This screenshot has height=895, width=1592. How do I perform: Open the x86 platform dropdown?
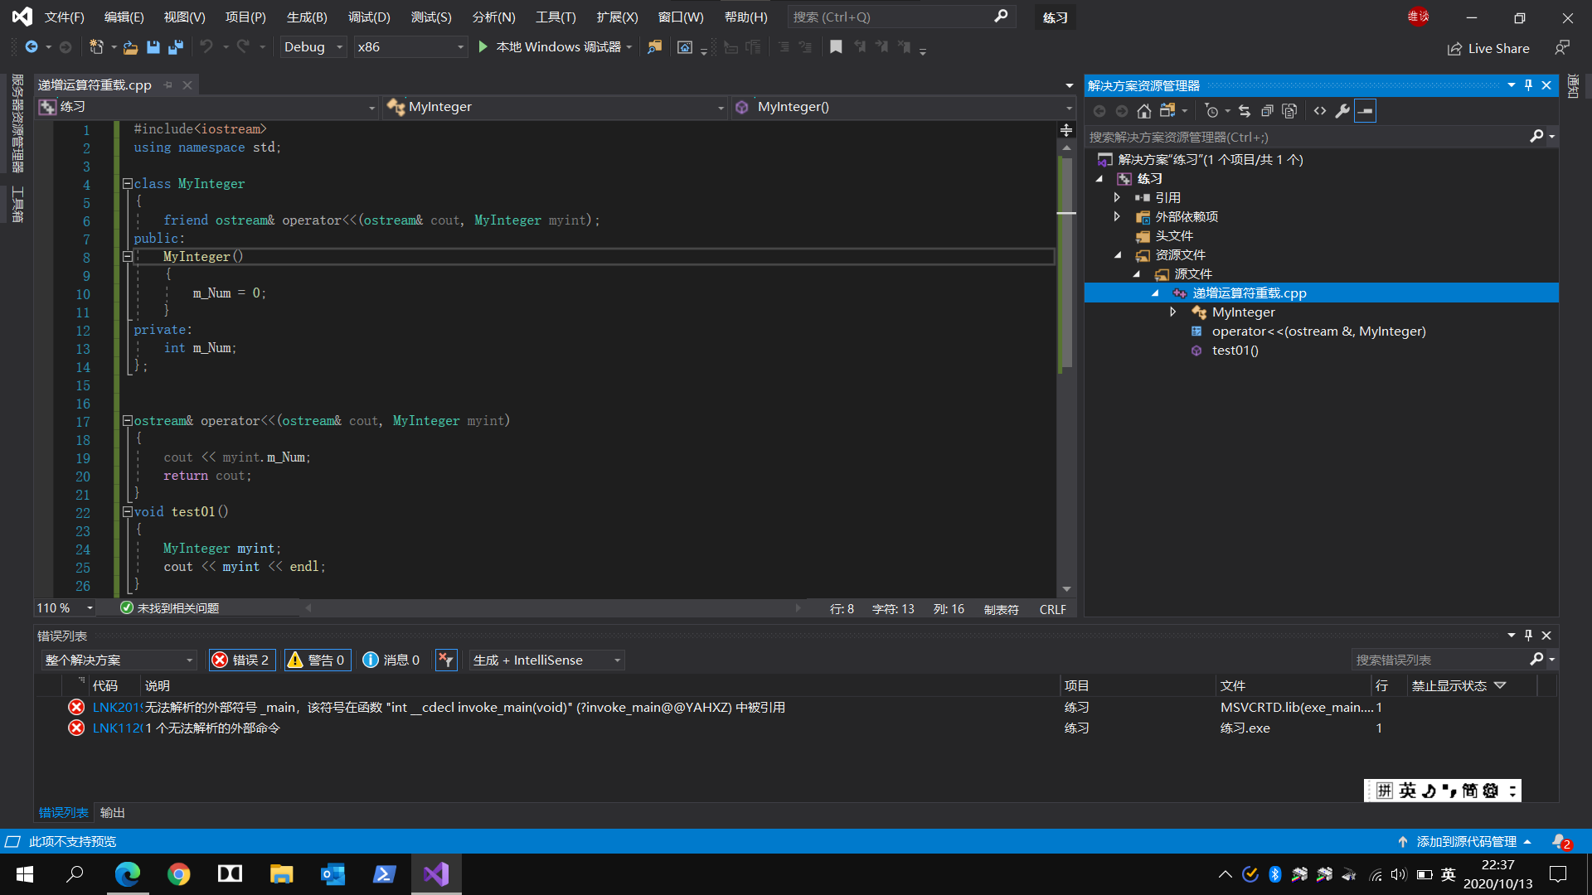tap(410, 47)
